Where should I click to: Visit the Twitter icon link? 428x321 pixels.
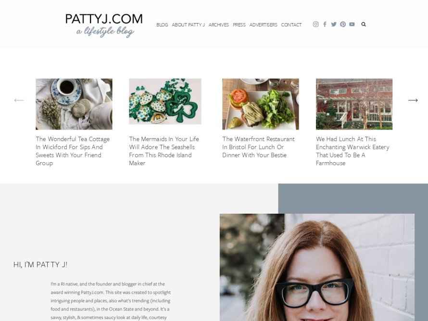click(x=334, y=25)
